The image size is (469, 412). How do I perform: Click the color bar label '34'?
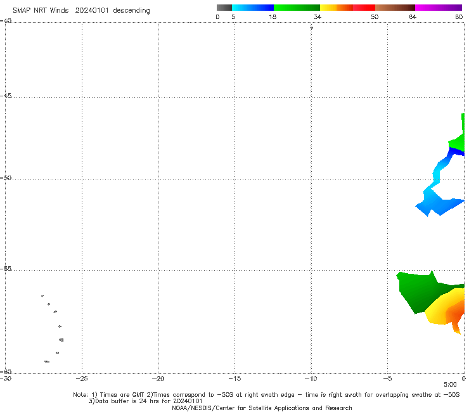tap(318, 16)
